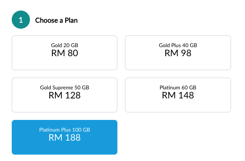
Task: Click the RM 128 price text
Action: coord(64,95)
